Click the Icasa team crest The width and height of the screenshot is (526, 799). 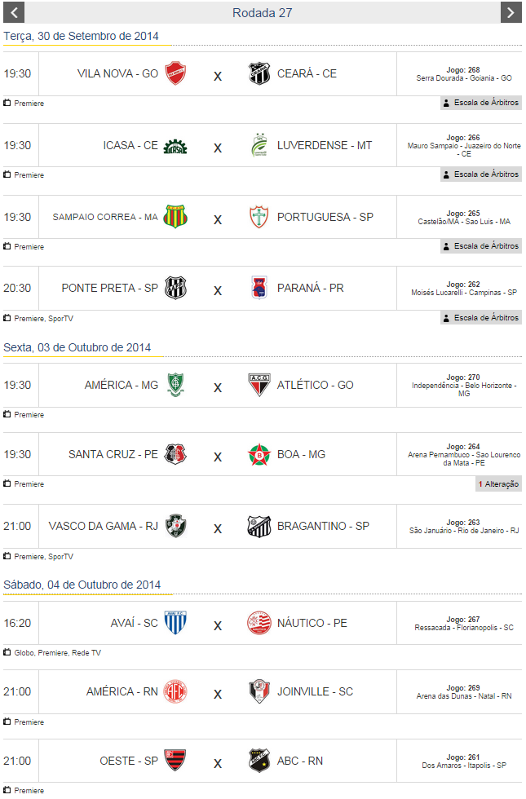click(x=175, y=145)
